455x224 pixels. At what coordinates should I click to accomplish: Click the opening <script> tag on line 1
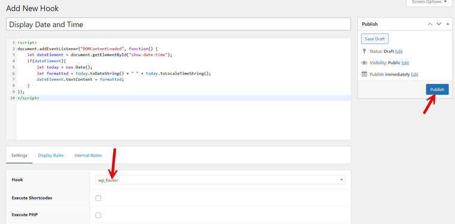click(x=27, y=43)
